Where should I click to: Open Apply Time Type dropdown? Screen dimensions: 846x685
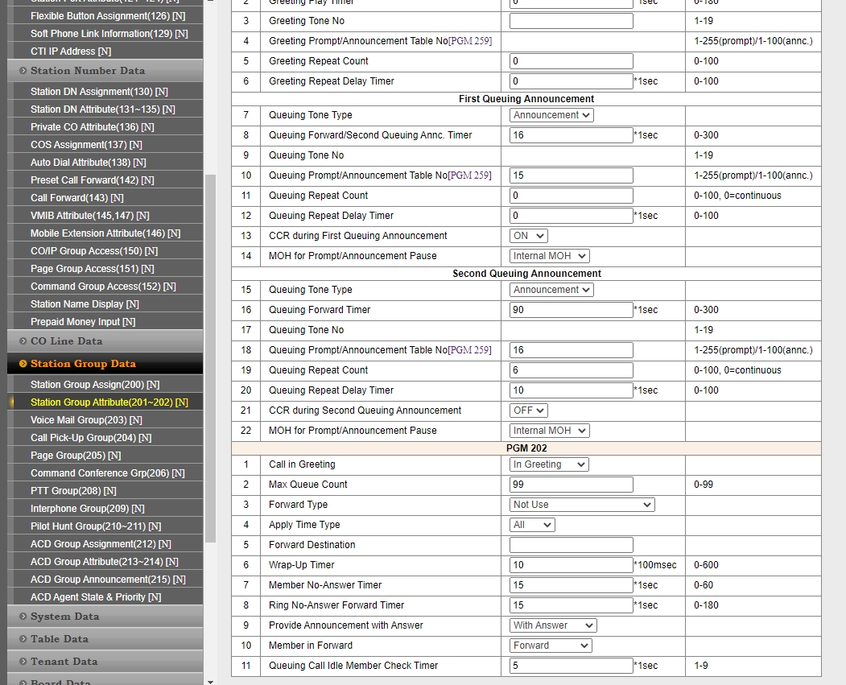click(532, 525)
